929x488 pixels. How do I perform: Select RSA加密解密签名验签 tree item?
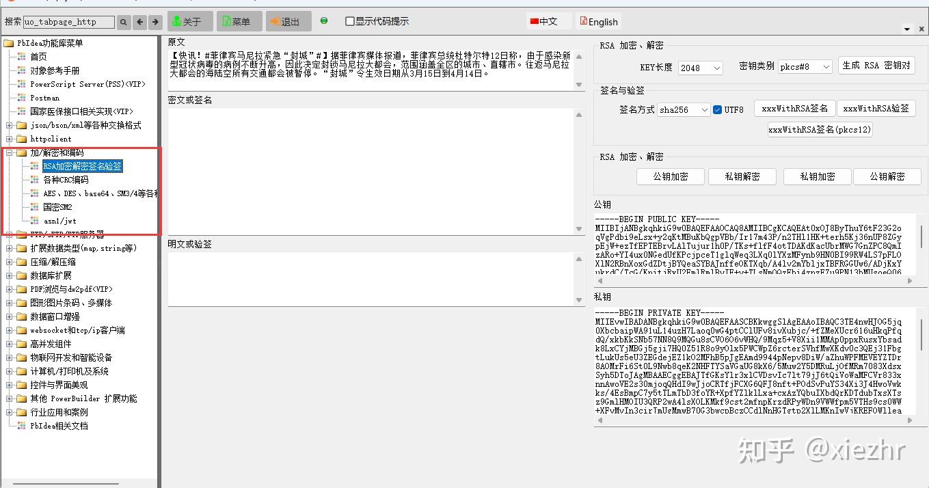(x=82, y=166)
